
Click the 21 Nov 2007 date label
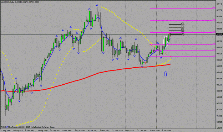tap(117, 131)
